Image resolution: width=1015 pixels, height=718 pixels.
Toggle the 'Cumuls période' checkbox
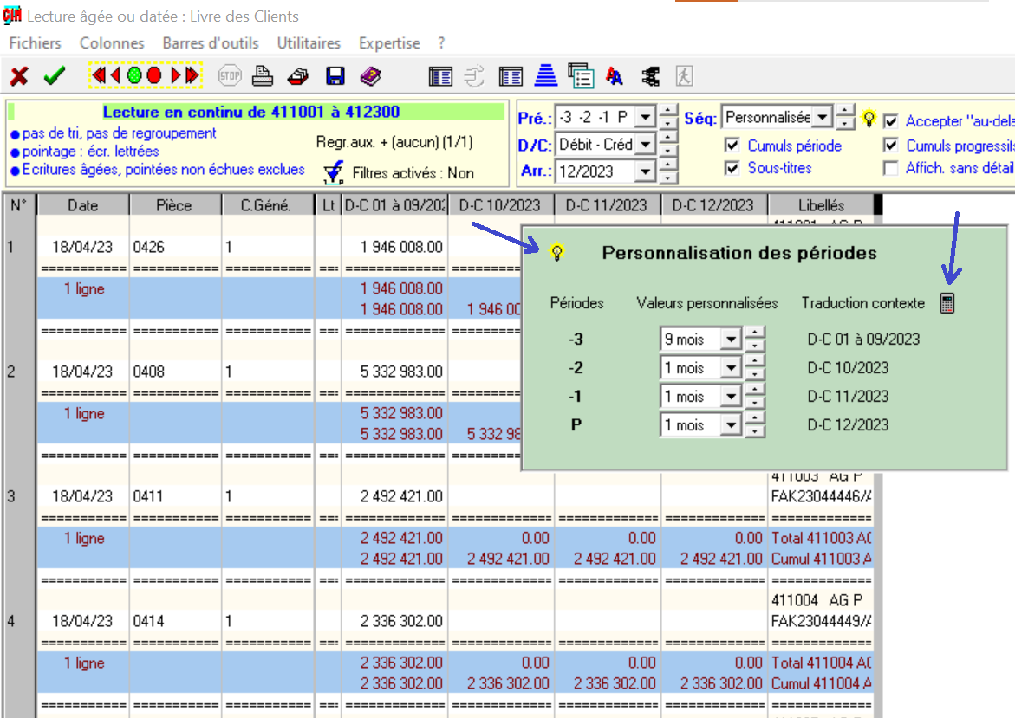click(x=732, y=146)
